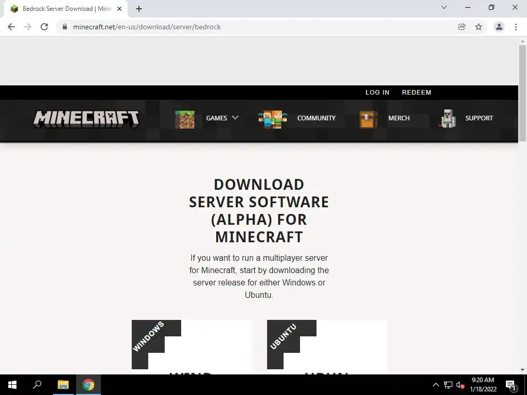Screen dimensions: 527x395
Task: Show hidden system tray icons
Action: (435, 385)
